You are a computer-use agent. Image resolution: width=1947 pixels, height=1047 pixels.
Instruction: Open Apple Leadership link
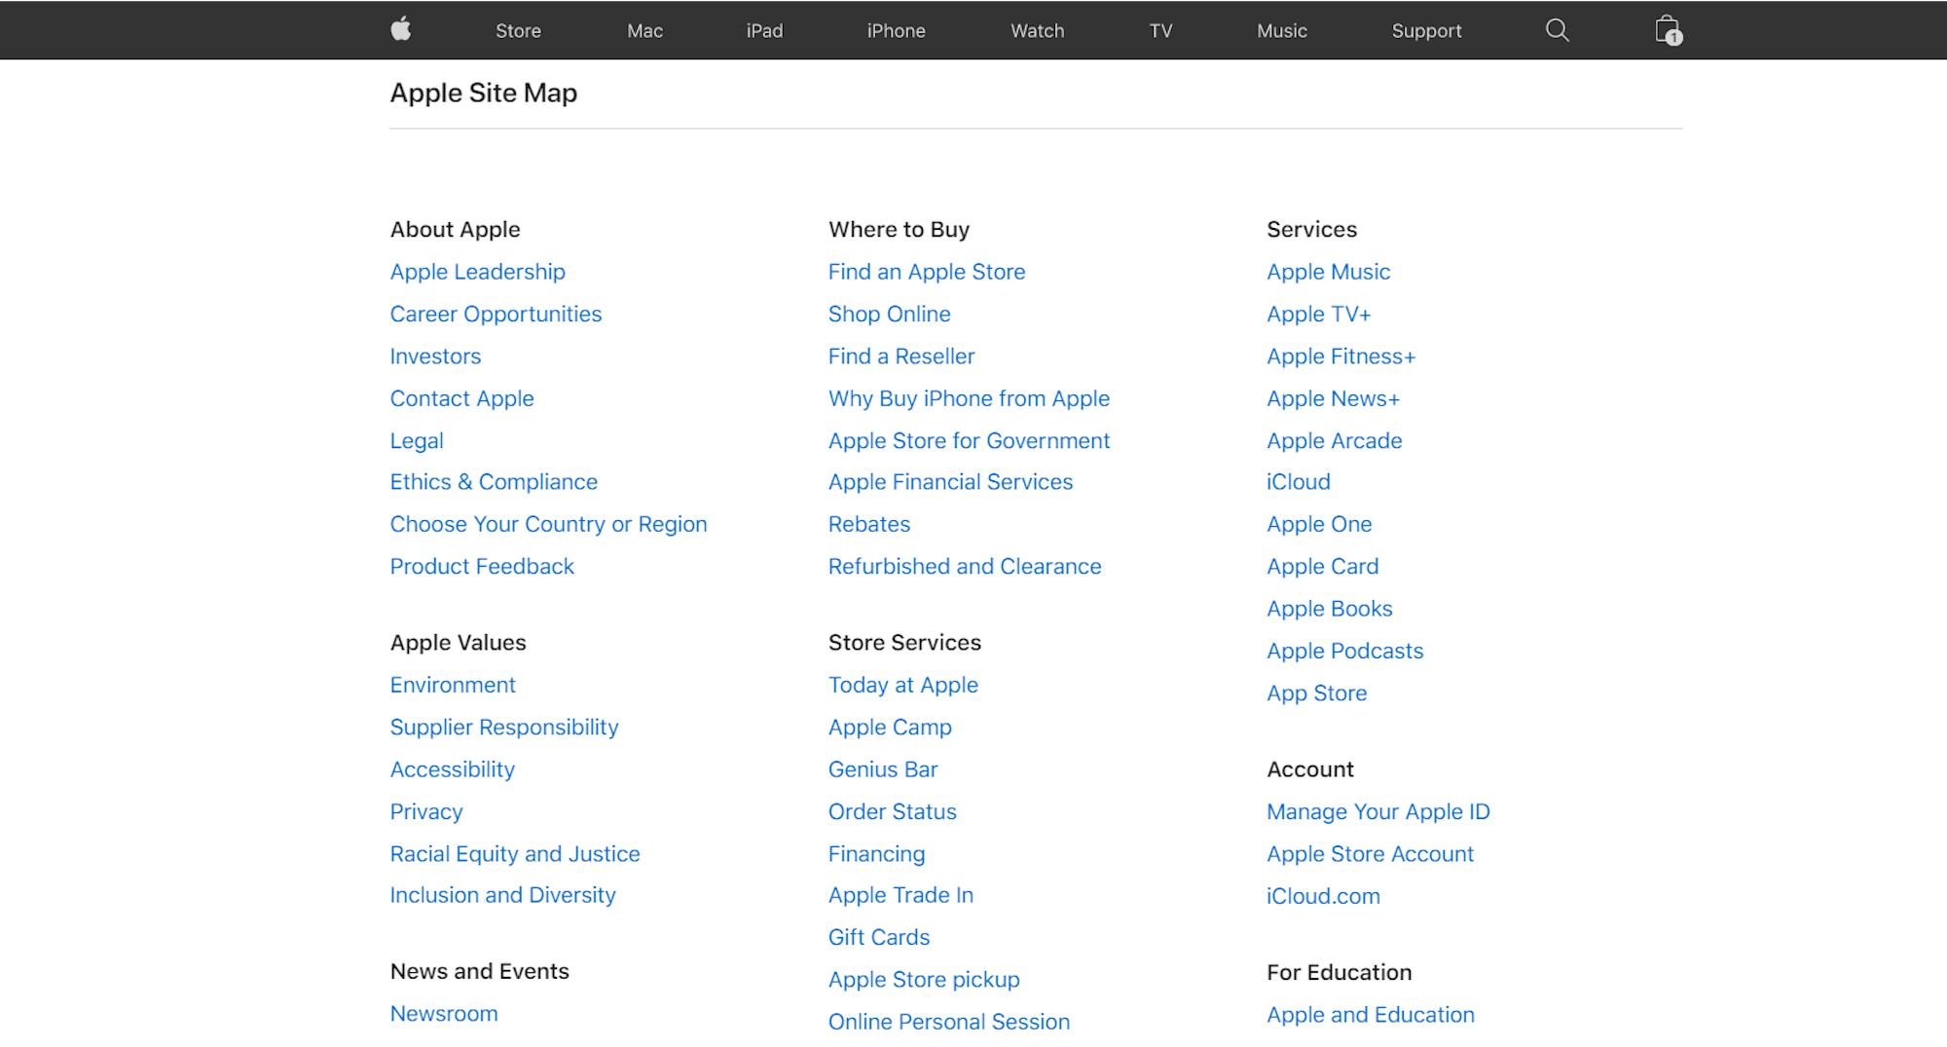(x=477, y=272)
